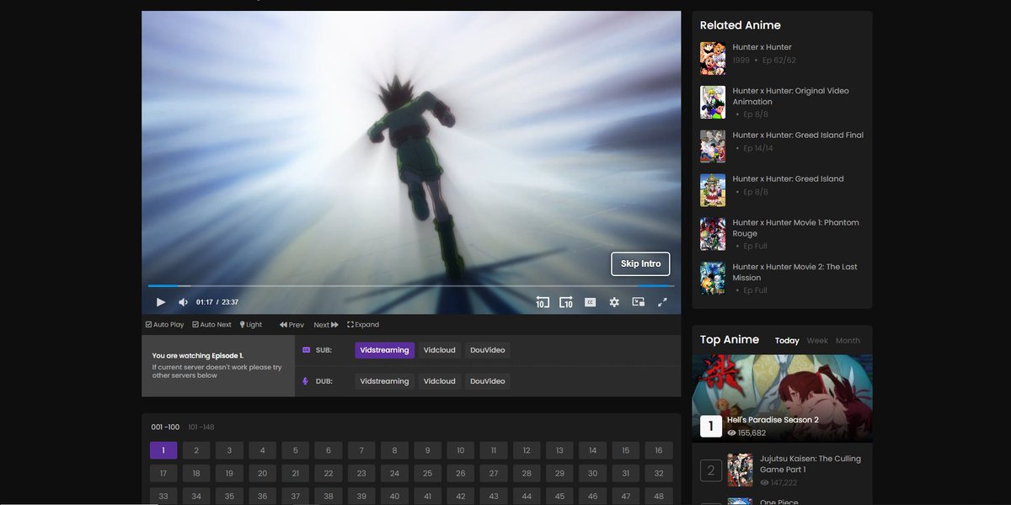Open Top Anime Month tab
The height and width of the screenshot is (505, 1011).
coord(848,341)
